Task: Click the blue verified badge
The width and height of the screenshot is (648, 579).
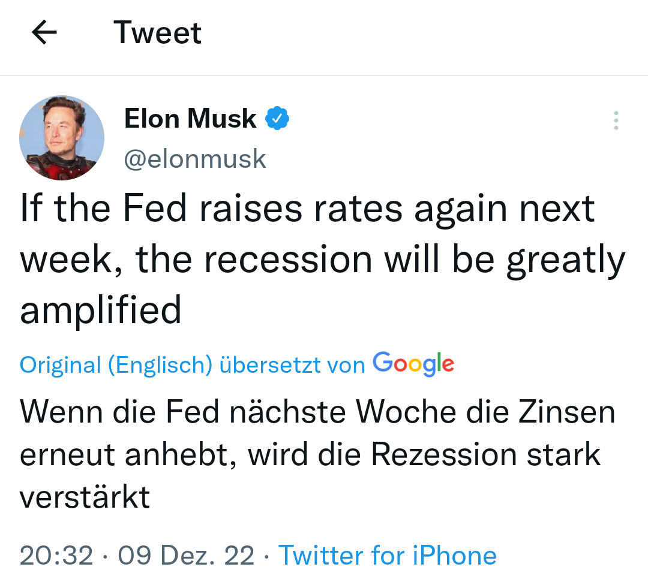Action: coord(278,118)
